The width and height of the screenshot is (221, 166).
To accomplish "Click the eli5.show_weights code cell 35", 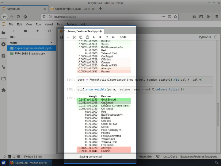I will coord(145,90).
